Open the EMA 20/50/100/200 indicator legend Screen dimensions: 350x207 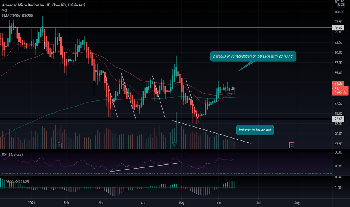click(17, 15)
